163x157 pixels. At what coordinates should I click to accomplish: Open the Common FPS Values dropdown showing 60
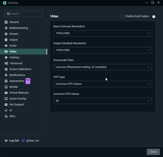click(x=103, y=101)
